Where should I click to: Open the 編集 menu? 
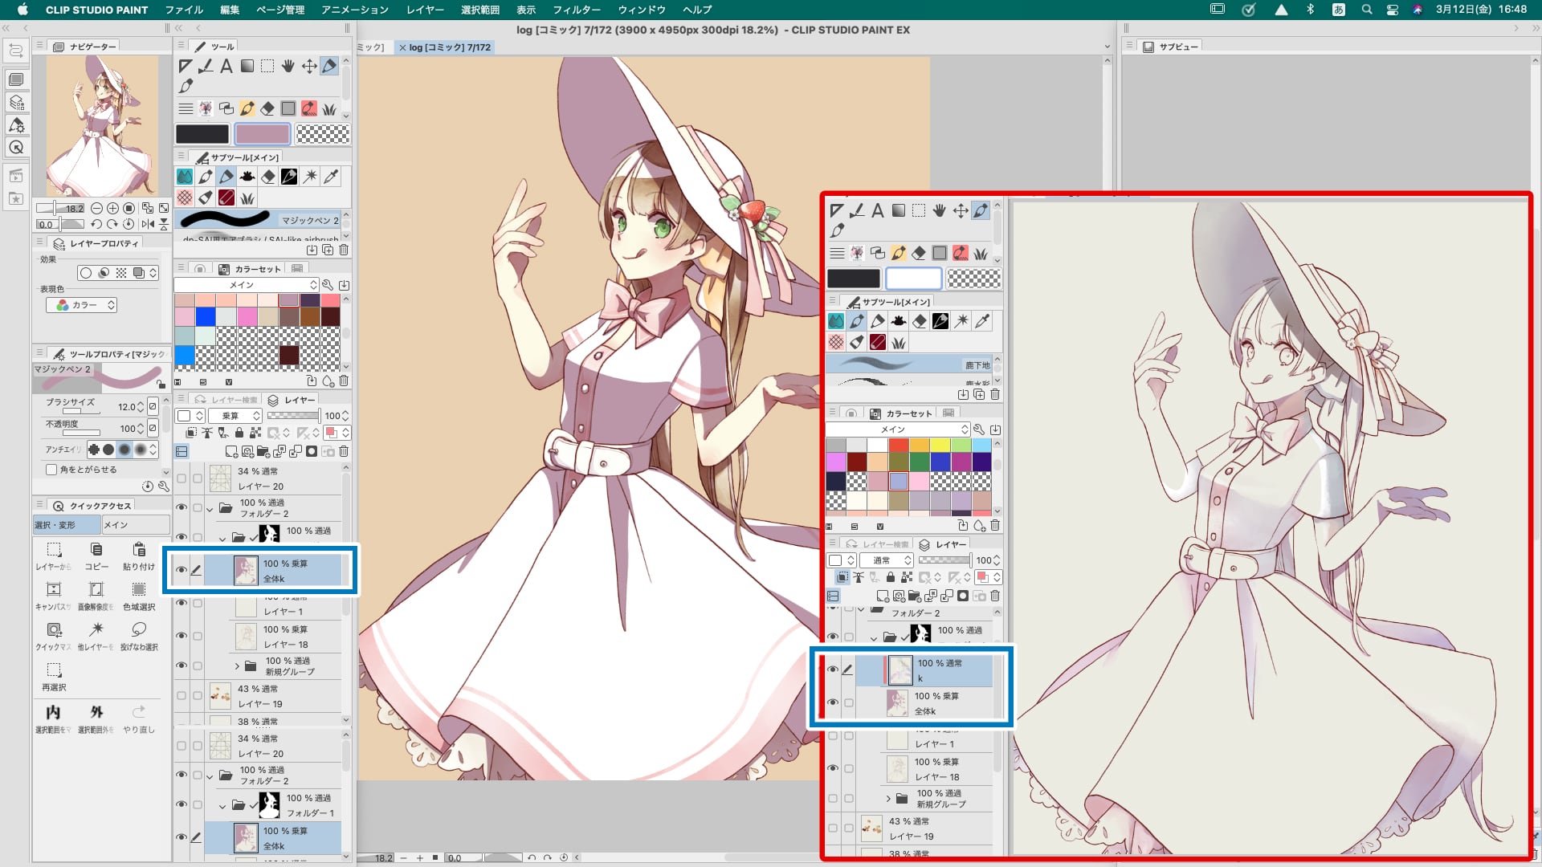[230, 10]
